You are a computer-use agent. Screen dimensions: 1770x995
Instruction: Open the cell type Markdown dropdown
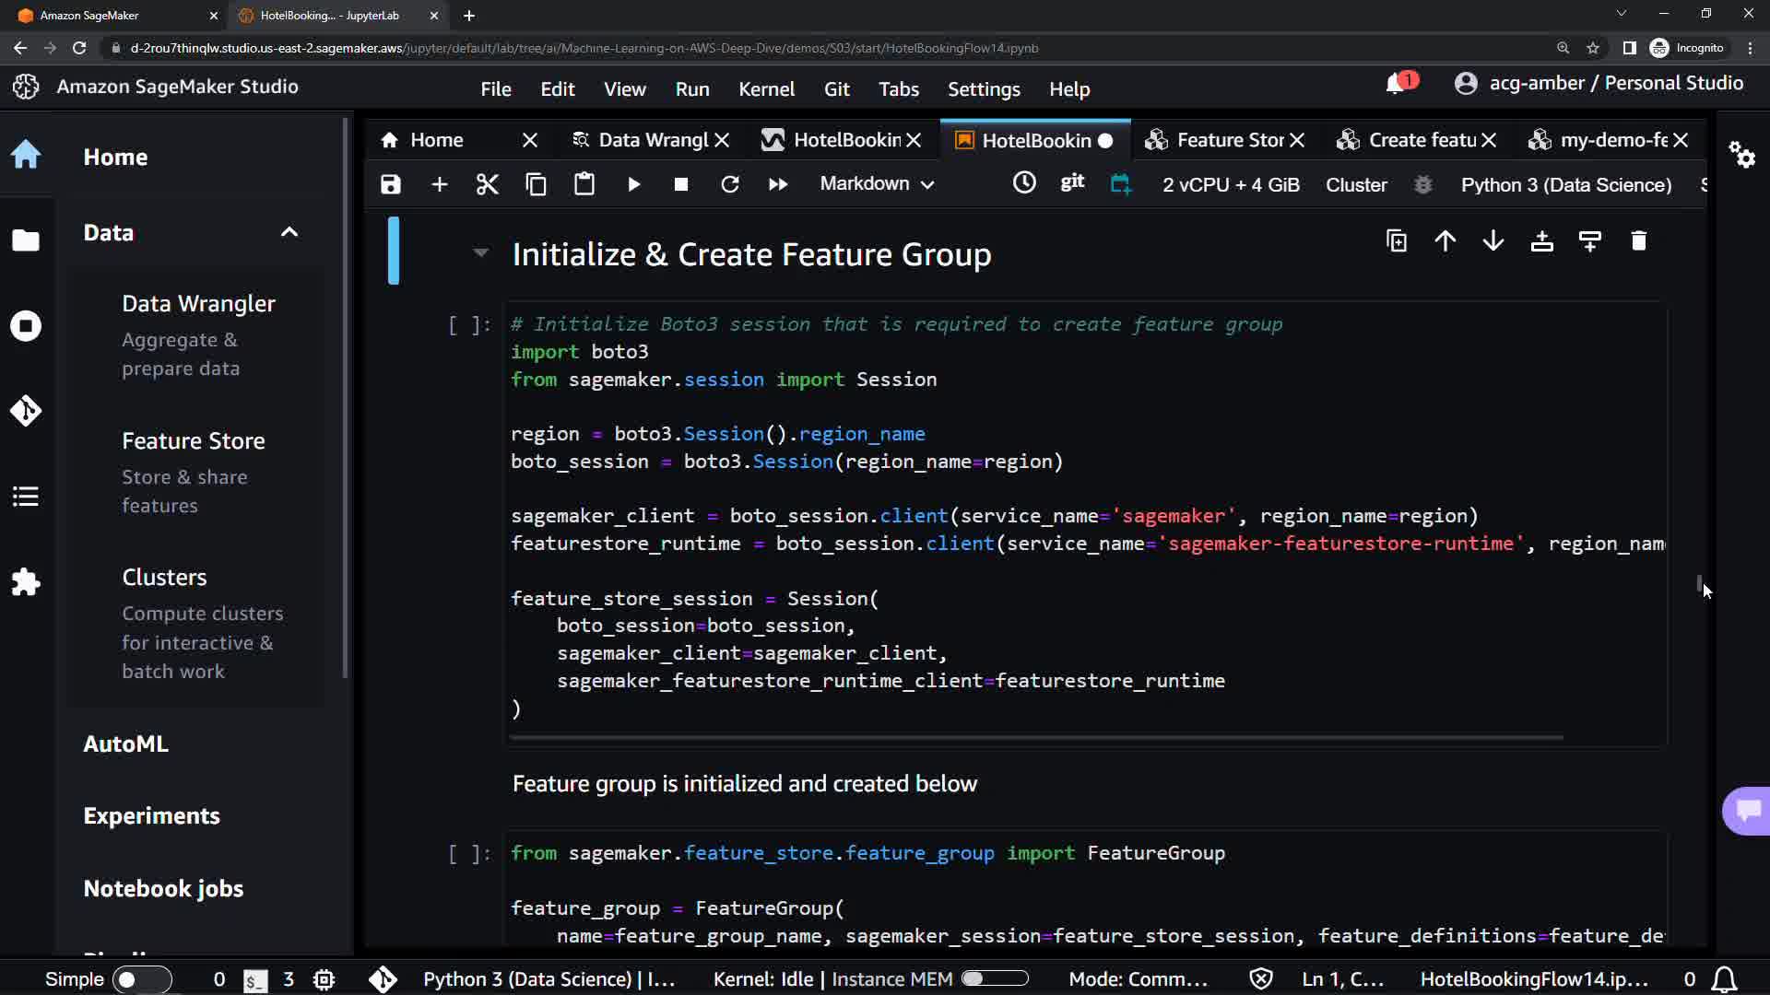coord(877,184)
